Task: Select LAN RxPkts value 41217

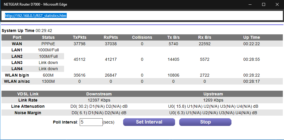Action: pyautogui.click(x=111, y=59)
